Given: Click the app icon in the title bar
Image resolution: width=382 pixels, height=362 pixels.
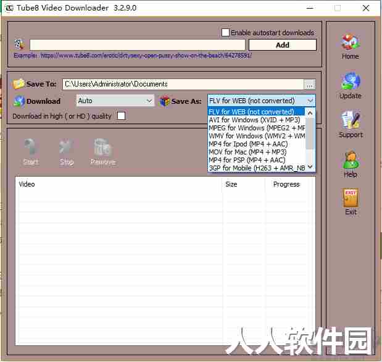Looking at the screenshot, I should pos(9,8).
